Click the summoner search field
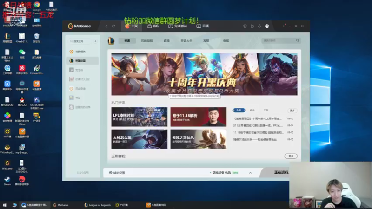 278,40
